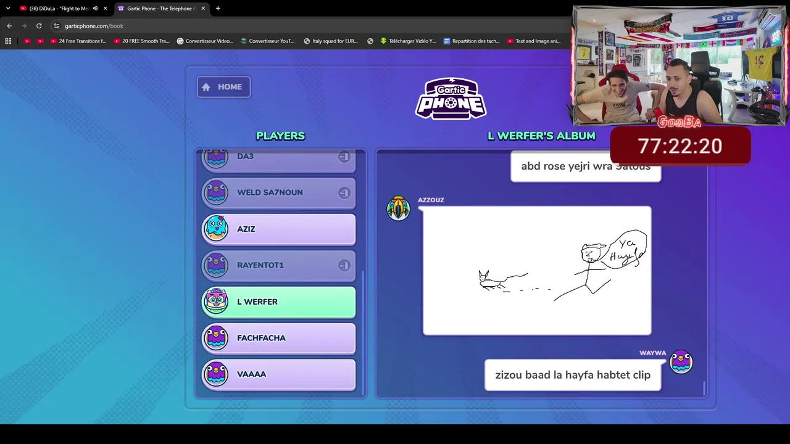Open the first YouTube bookmark icon
The width and height of the screenshot is (790, 444).
coord(27,41)
